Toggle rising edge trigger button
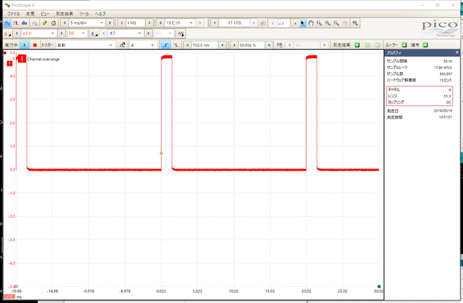The image size is (463, 303). click(165, 45)
